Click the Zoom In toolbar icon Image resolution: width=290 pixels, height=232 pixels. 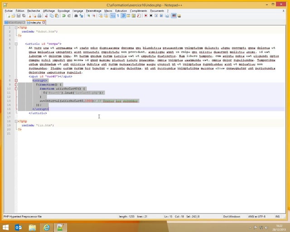[x=88, y=16]
